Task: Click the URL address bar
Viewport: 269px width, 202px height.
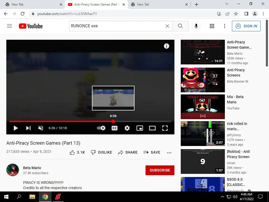Action: click(x=120, y=14)
